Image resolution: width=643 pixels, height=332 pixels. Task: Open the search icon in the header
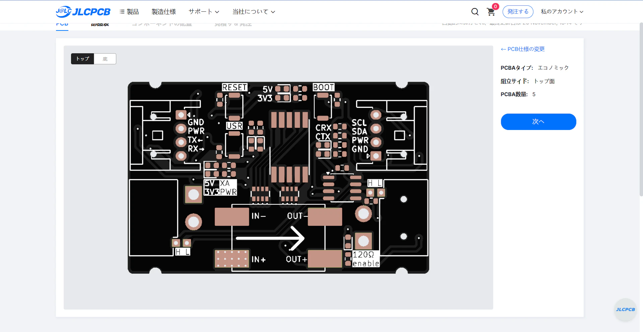coord(475,12)
